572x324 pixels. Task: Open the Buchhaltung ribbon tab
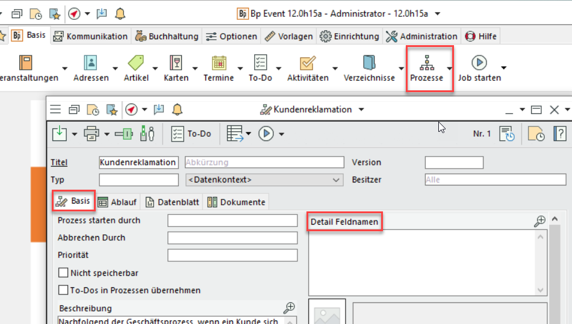tap(166, 36)
